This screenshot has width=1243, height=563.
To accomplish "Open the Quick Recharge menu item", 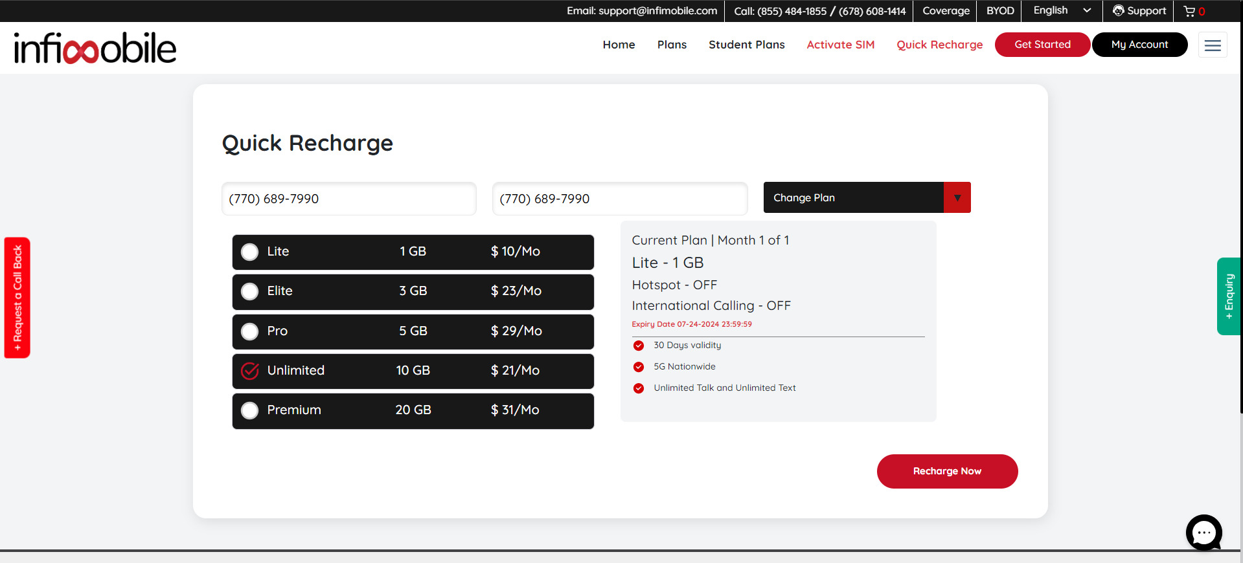I will 939,45.
